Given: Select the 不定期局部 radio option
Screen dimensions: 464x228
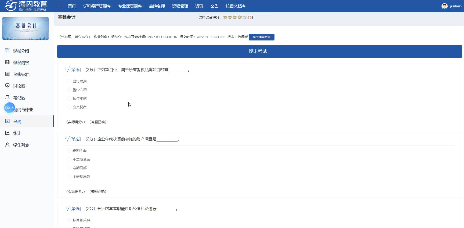Looking at the screenshot, I should click(x=69, y=177).
